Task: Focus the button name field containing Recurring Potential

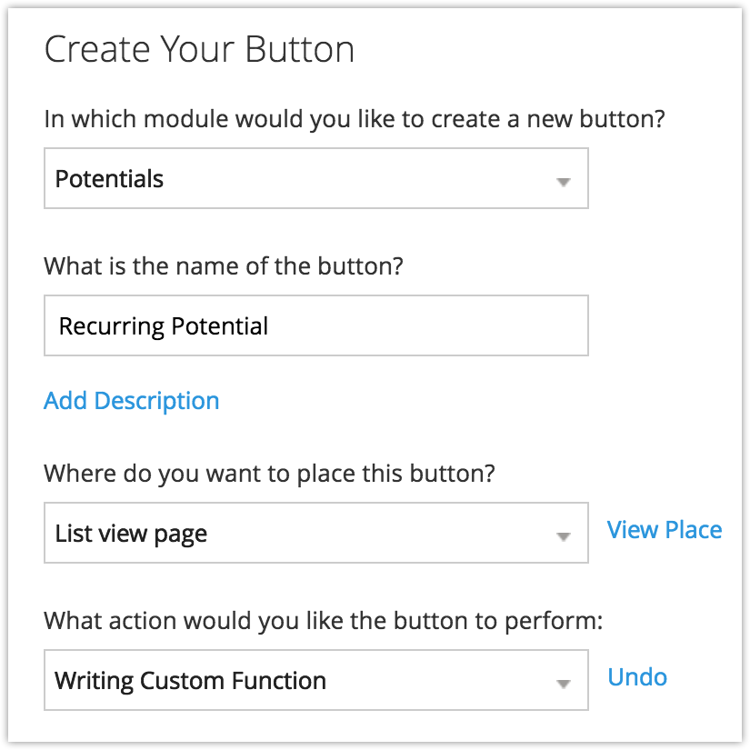Action: 315,325
